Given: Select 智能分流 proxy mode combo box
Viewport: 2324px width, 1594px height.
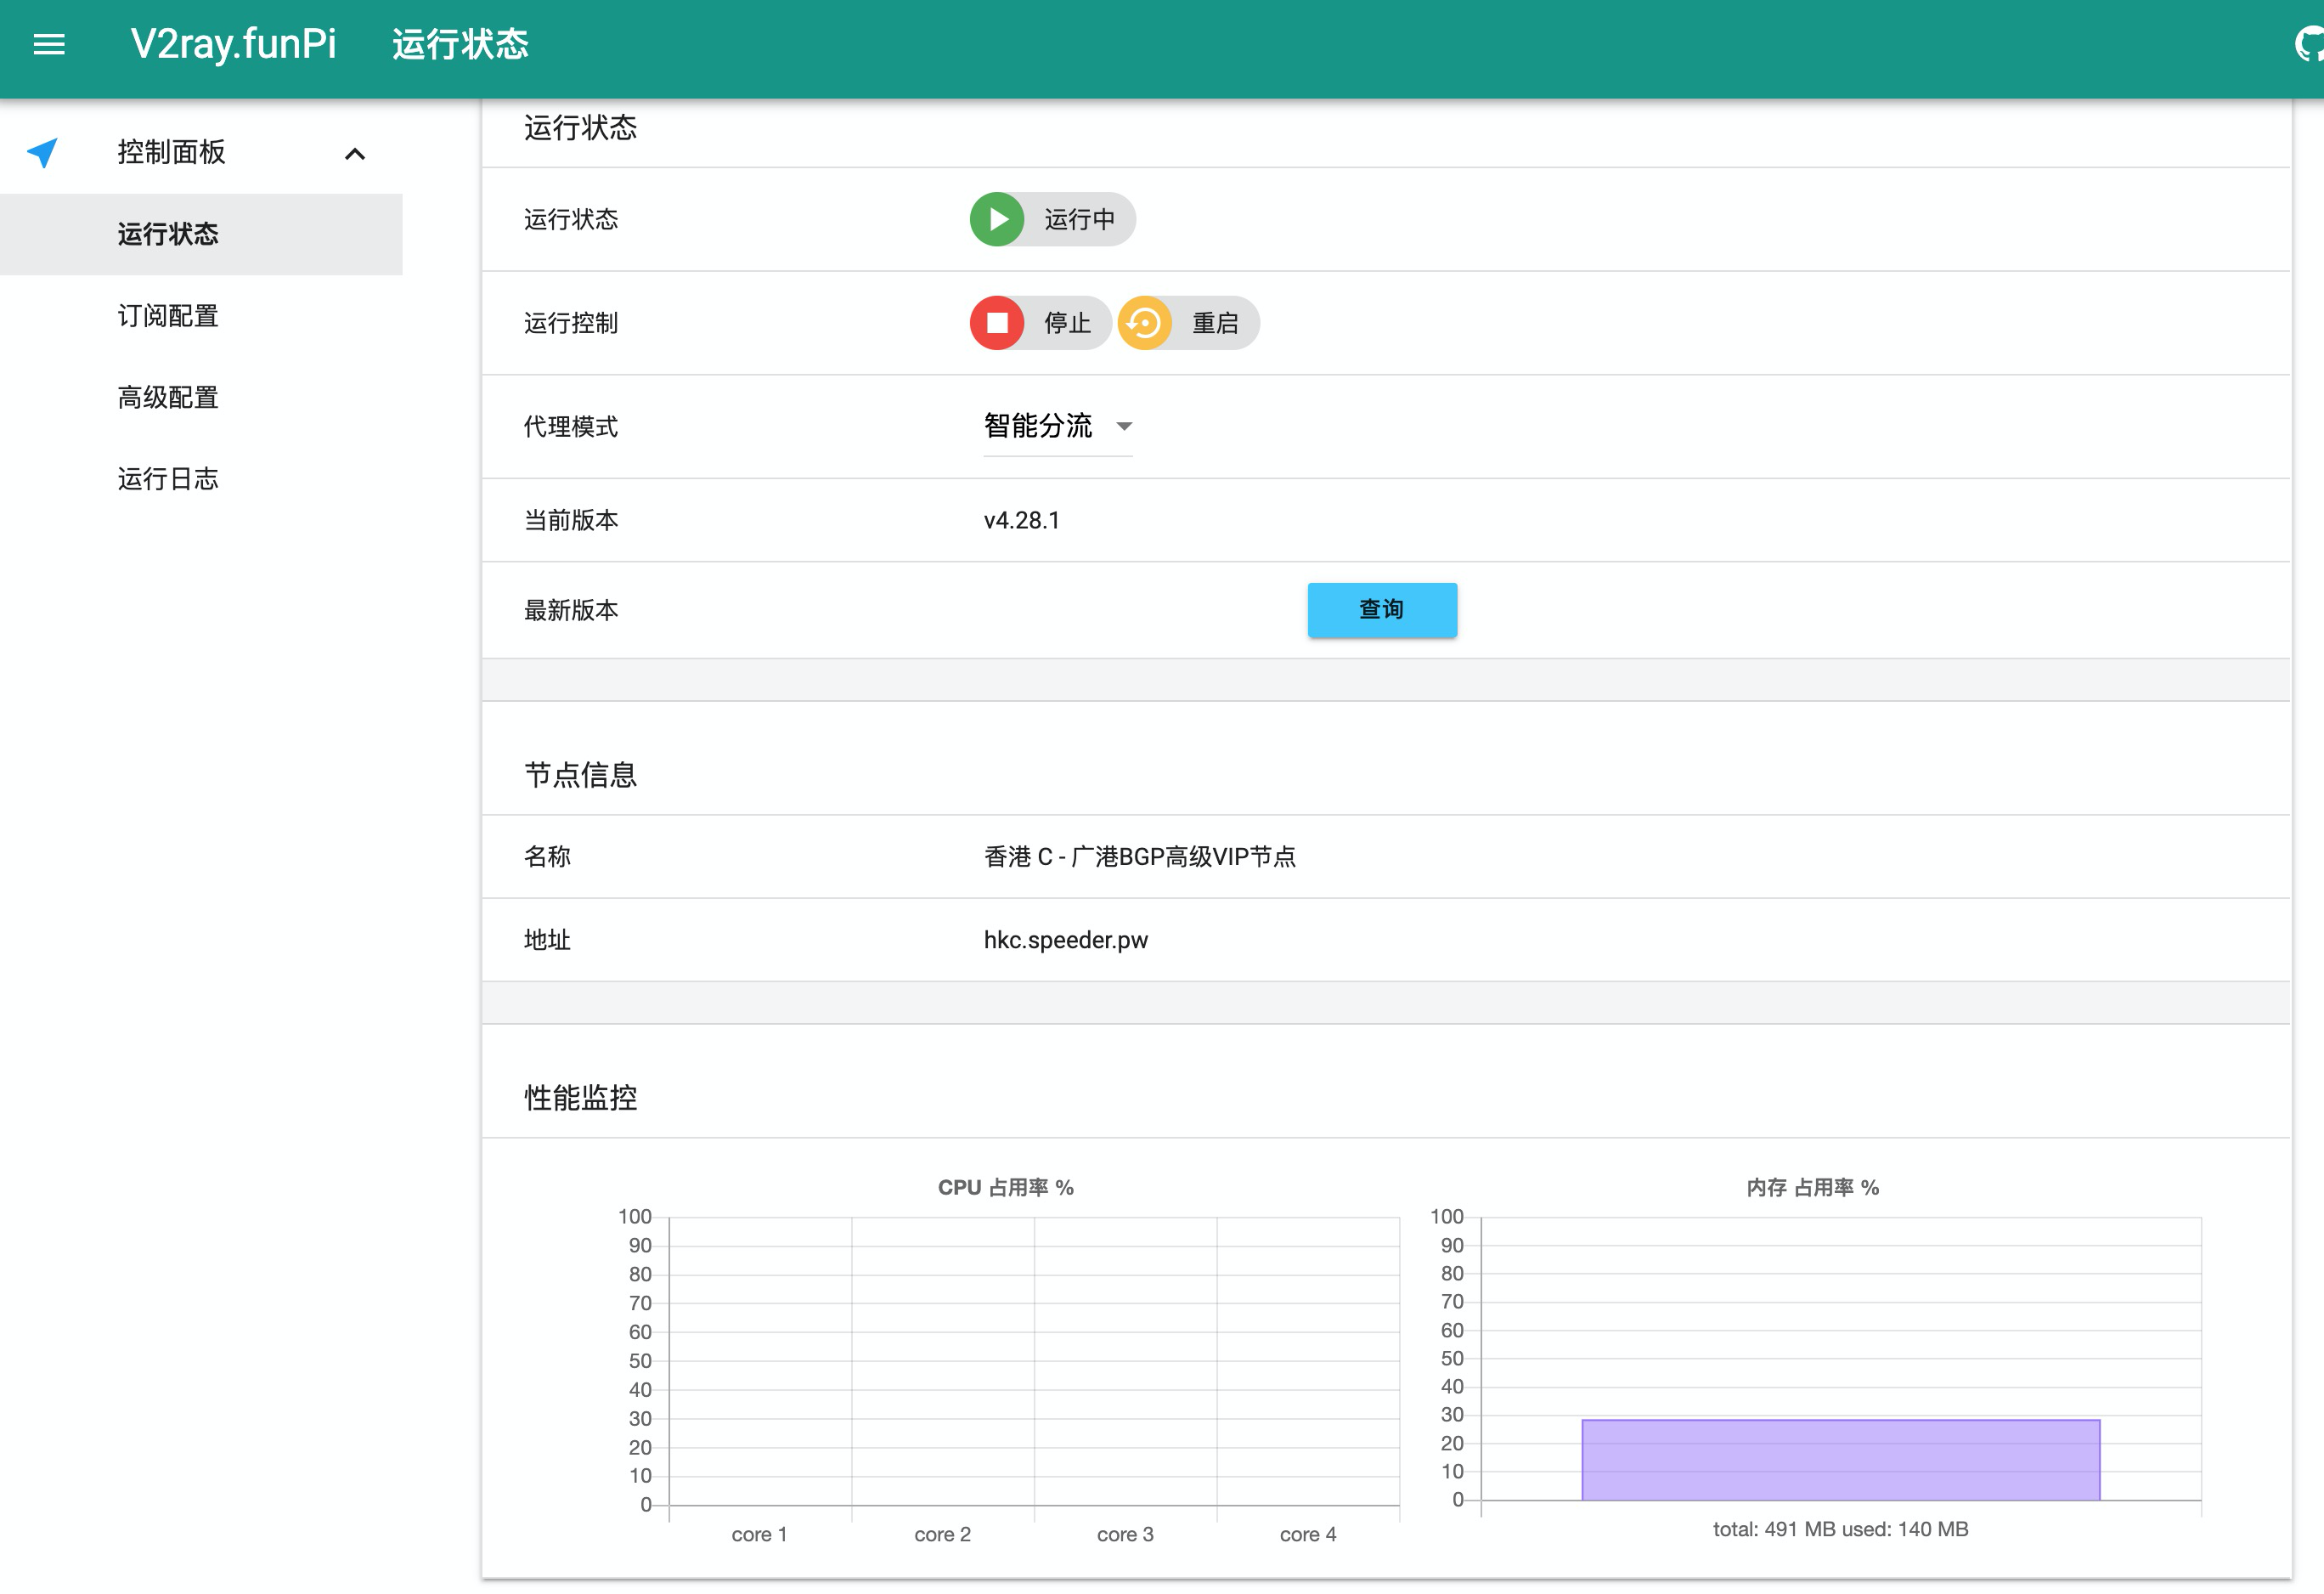Looking at the screenshot, I should 1039,427.
